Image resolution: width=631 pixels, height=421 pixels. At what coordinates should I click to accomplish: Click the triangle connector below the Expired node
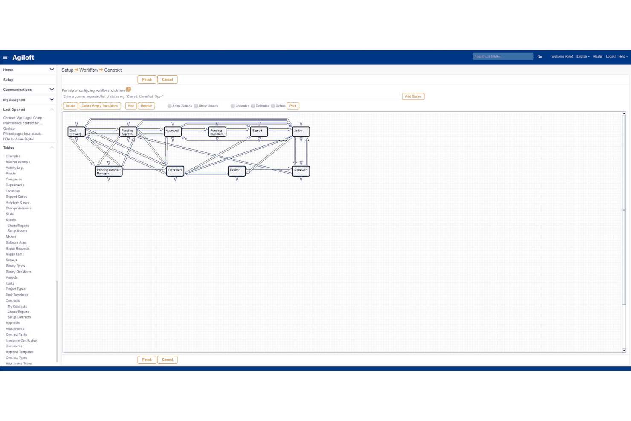pyautogui.click(x=237, y=180)
